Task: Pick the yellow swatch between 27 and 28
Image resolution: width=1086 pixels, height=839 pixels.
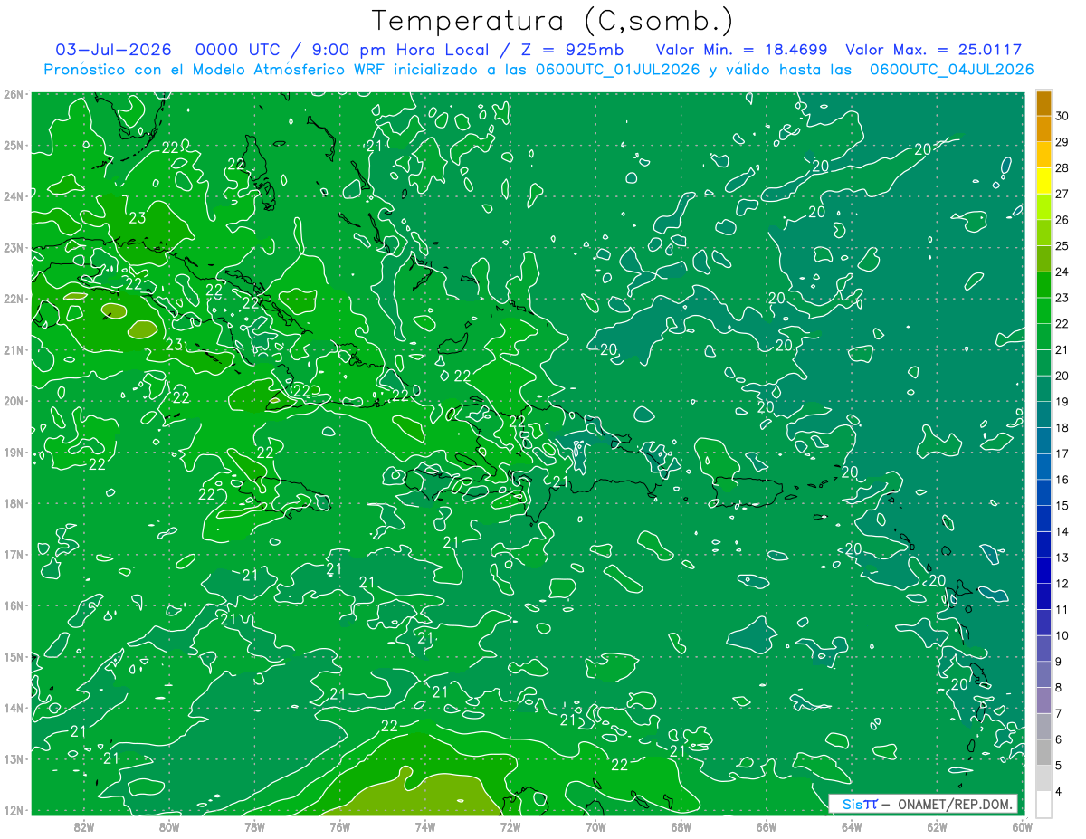Action: click(1043, 181)
